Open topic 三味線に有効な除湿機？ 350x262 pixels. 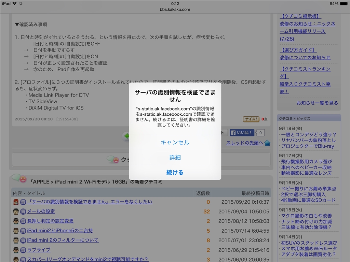pyautogui.click(x=306, y=227)
